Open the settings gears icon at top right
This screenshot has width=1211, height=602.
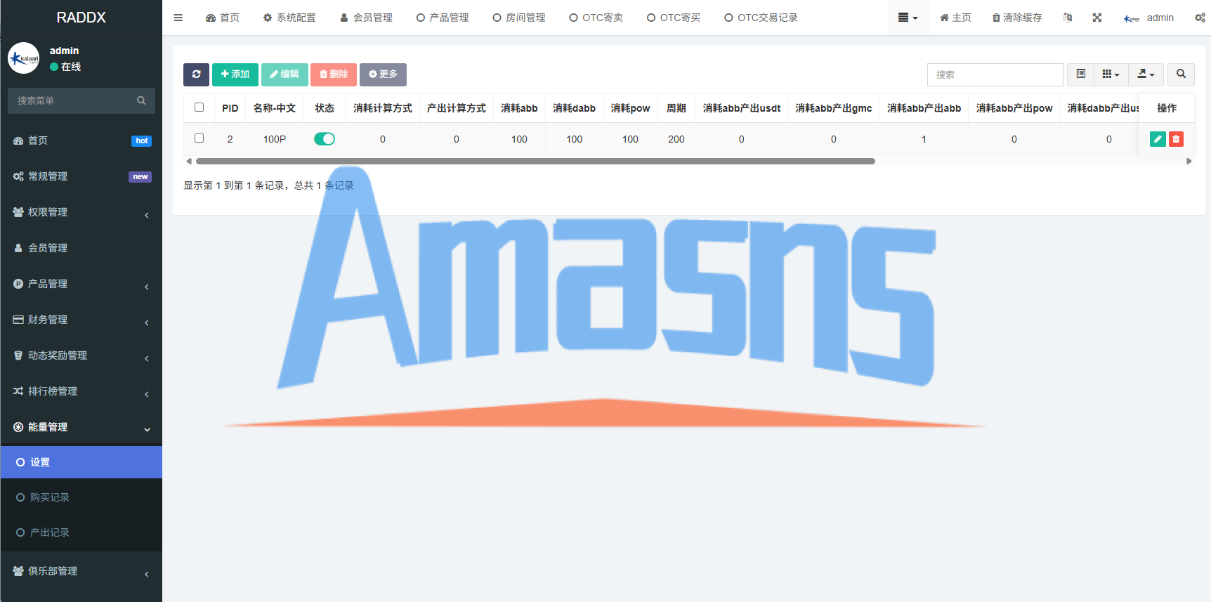click(1200, 18)
